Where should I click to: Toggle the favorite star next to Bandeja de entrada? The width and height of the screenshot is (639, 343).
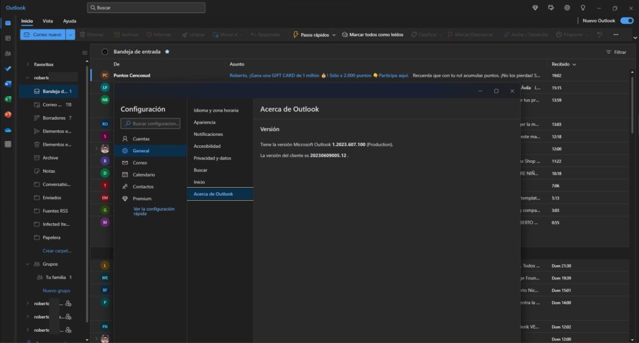(x=167, y=52)
